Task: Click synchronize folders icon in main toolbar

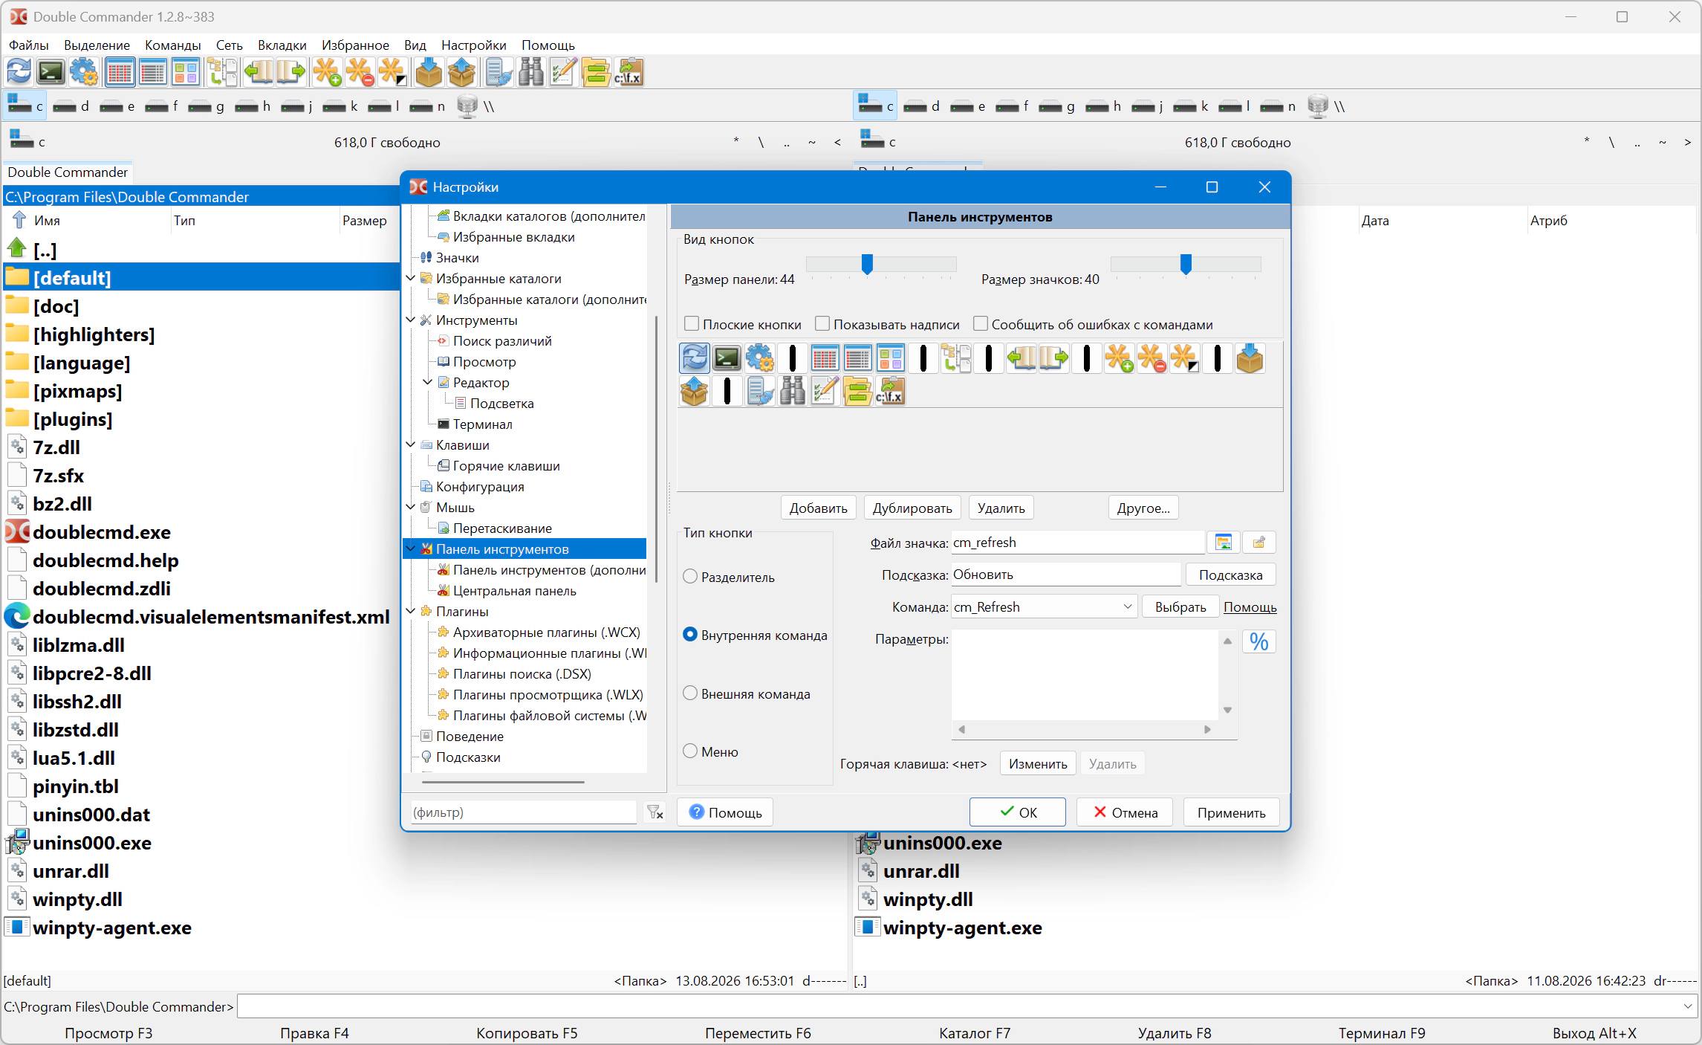Action: 596,72
